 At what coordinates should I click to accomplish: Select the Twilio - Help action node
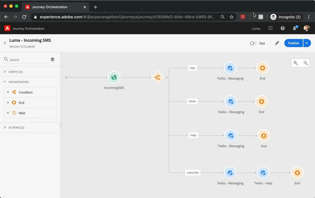tap(263, 173)
